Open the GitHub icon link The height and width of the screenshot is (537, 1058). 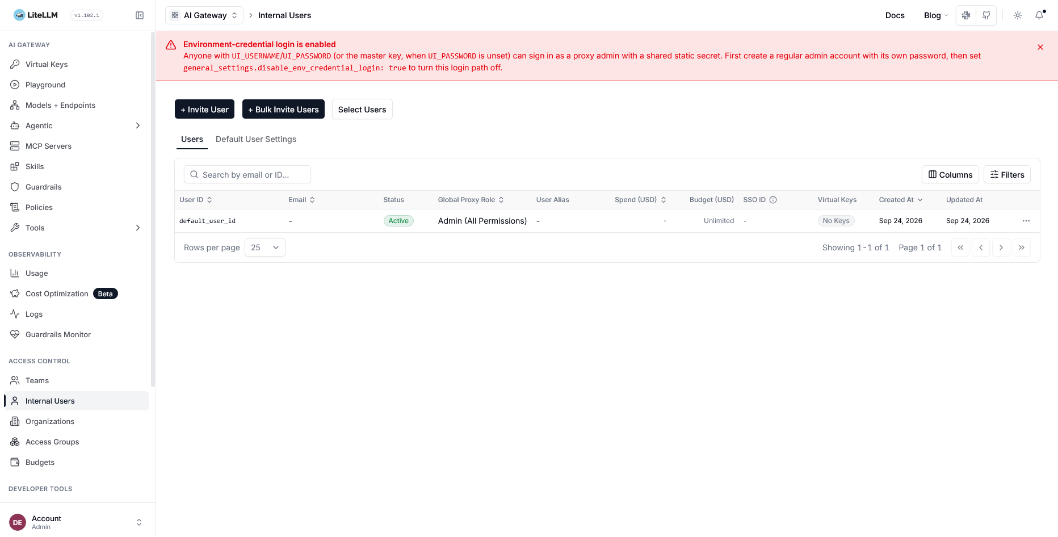click(986, 15)
